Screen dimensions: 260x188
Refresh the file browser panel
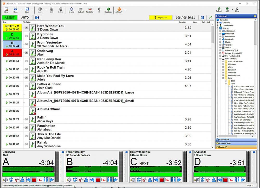pyautogui.click(x=219, y=10)
